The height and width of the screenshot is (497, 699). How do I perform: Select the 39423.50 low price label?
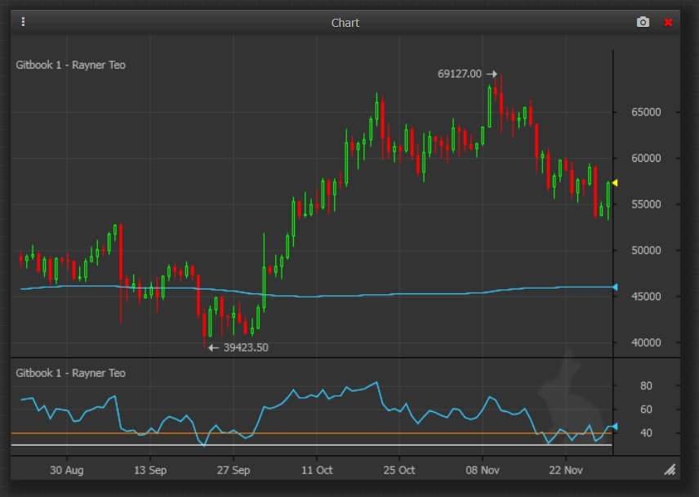point(246,347)
